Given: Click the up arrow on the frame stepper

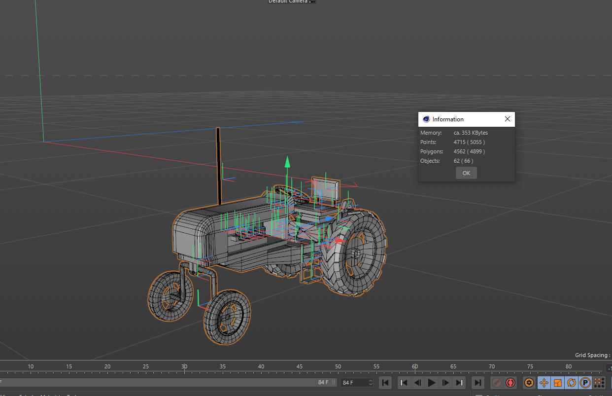Looking at the screenshot, I should (x=370, y=380).
